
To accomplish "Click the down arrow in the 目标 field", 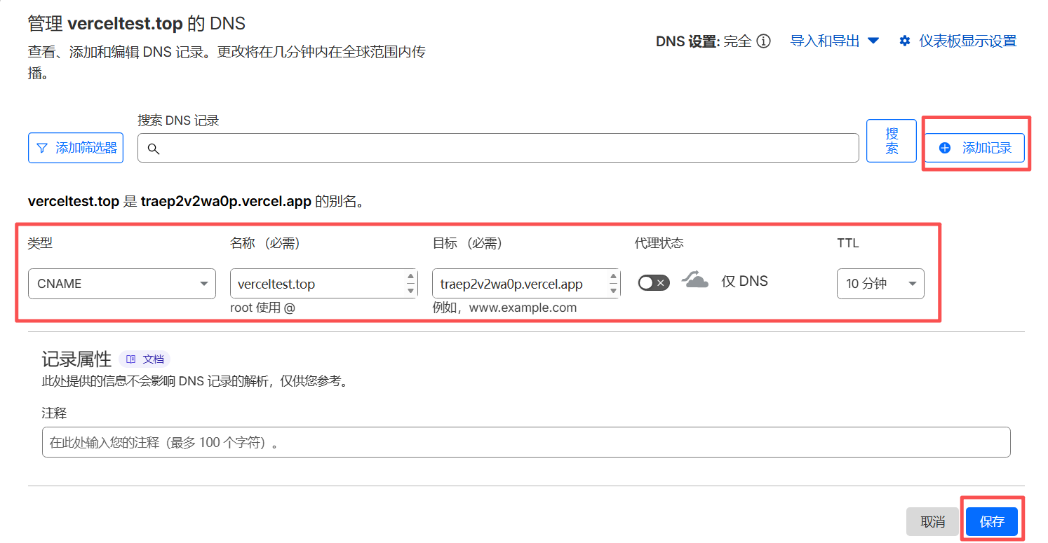I will 614,290.
